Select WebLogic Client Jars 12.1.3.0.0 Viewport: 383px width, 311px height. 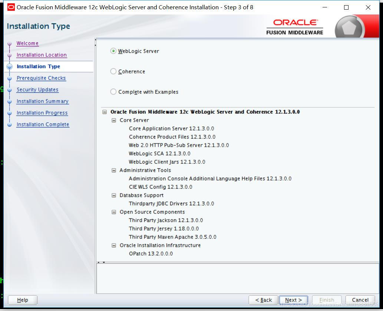click(167, 162)
